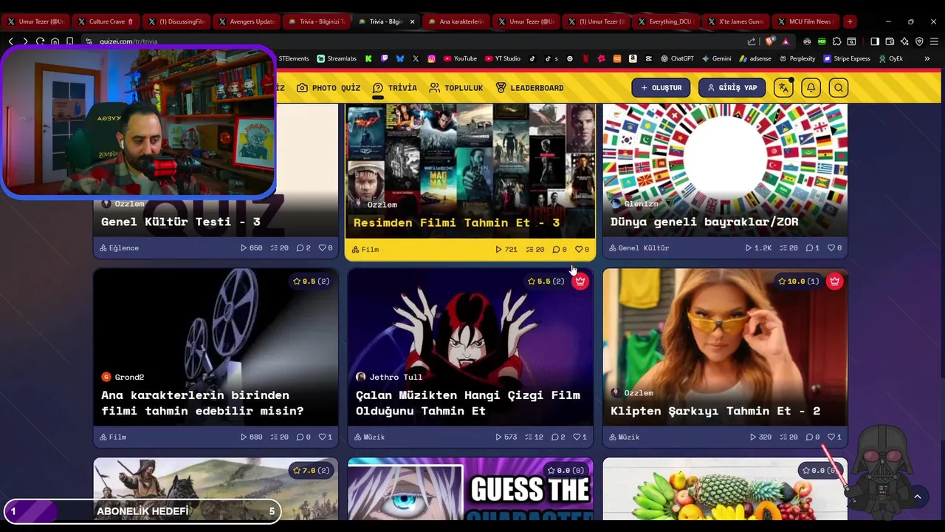Click author name Jethro Tull

(396, 377)
